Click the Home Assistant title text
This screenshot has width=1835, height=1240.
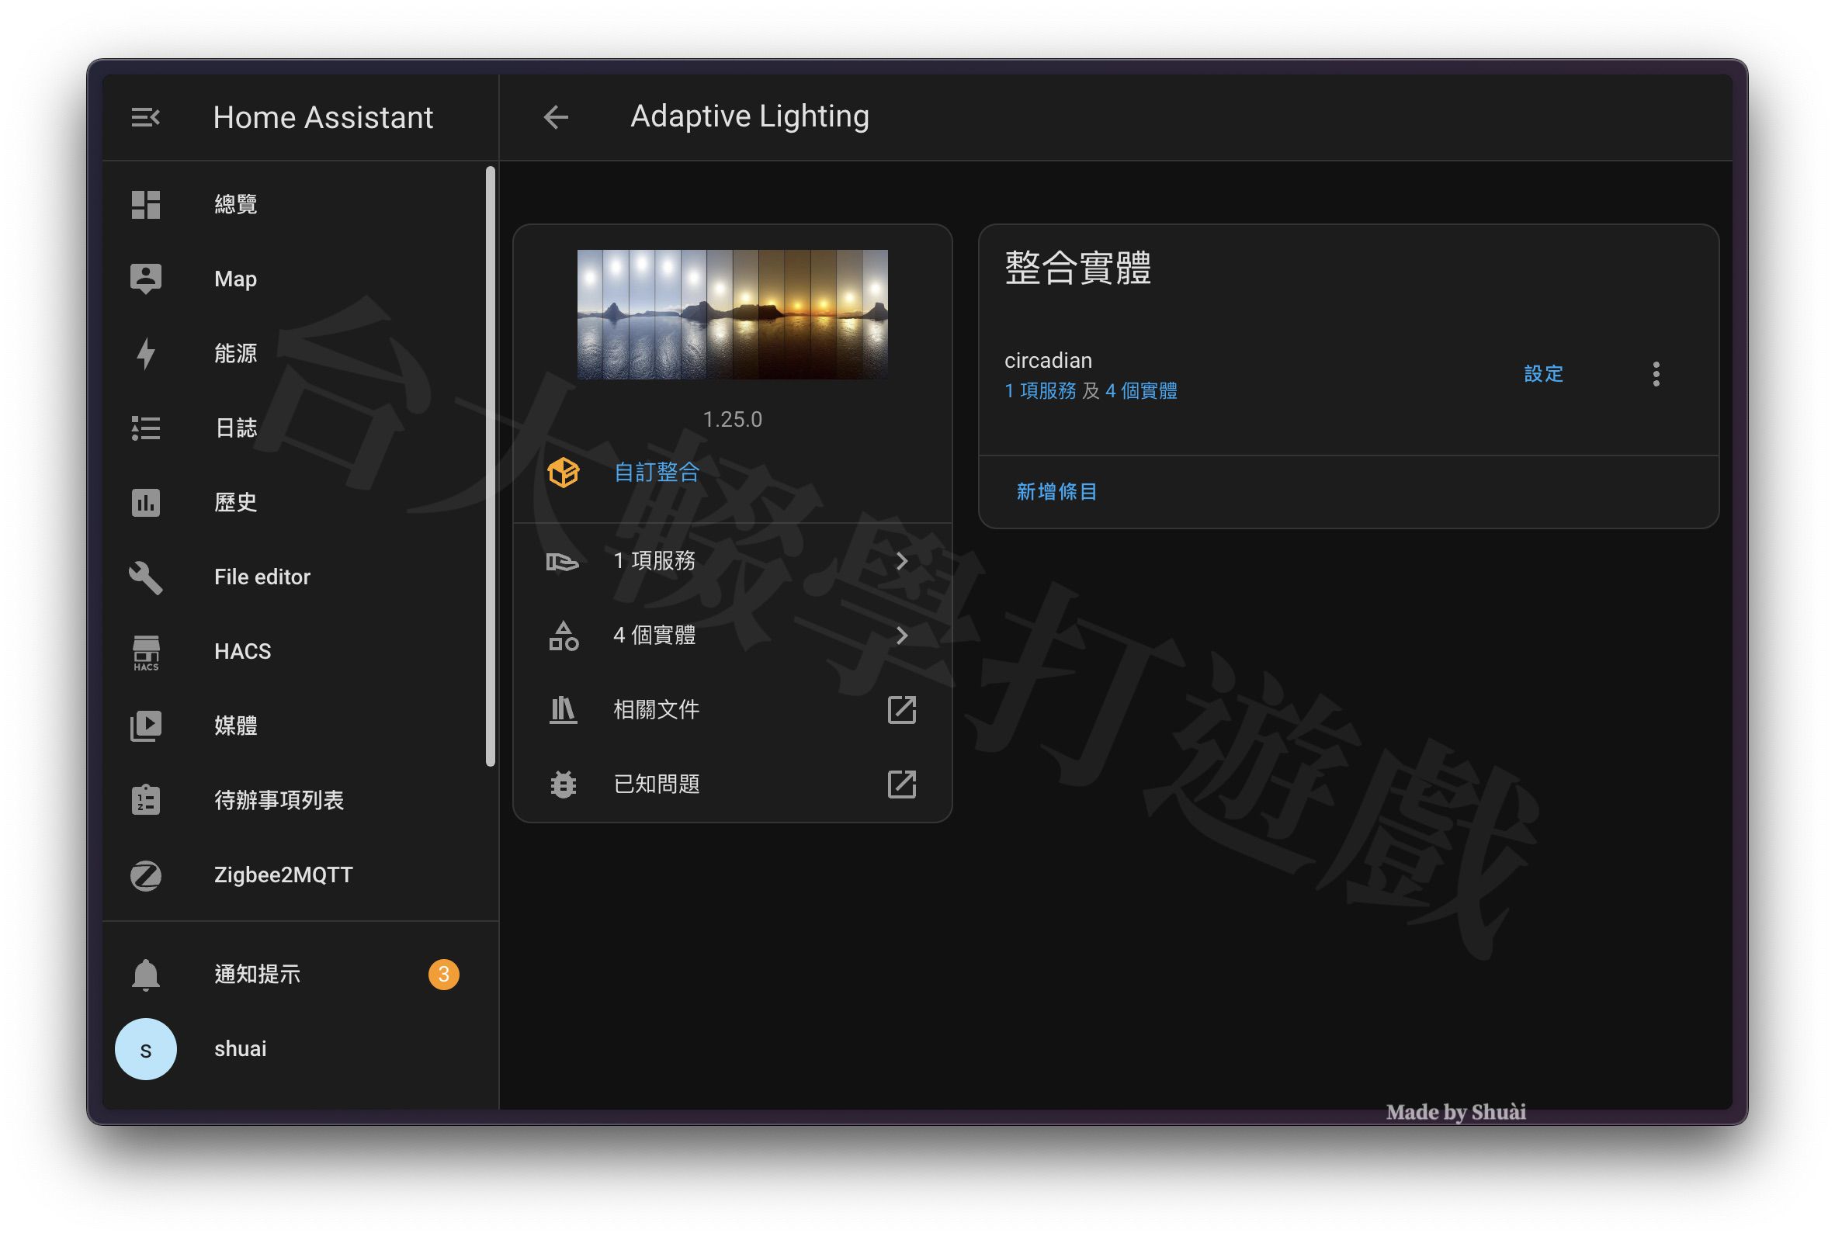pos(323,118)
